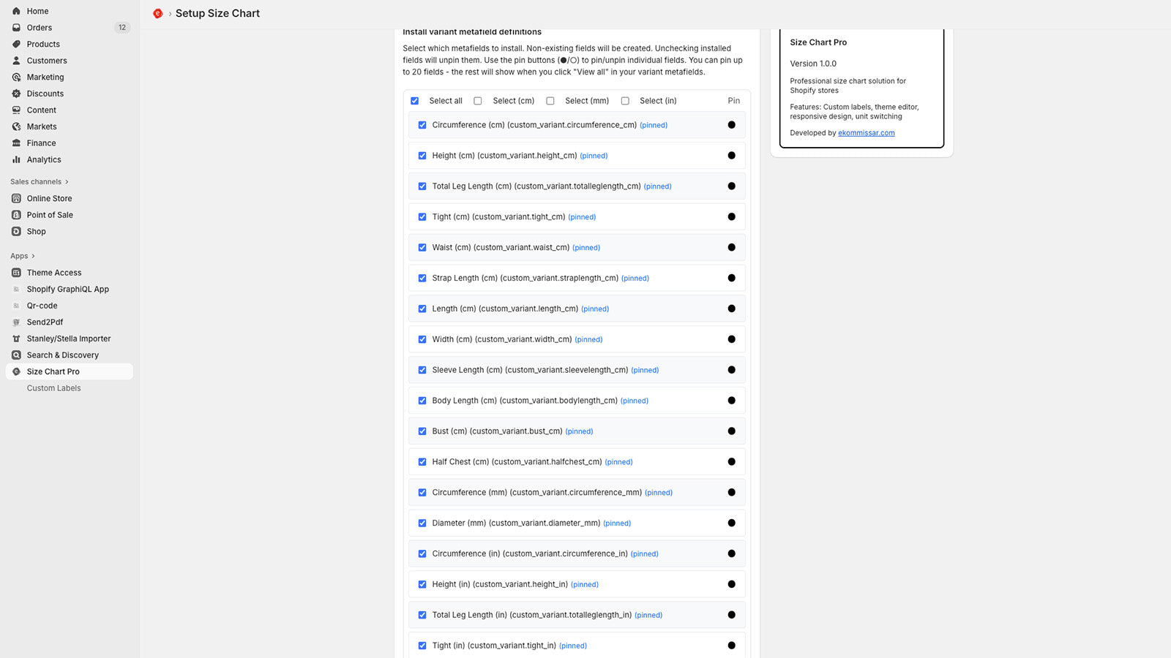1171x658 pixels.
Task: Click the Online Store icon
Action: pyautogui.click(x=16, y=198)
